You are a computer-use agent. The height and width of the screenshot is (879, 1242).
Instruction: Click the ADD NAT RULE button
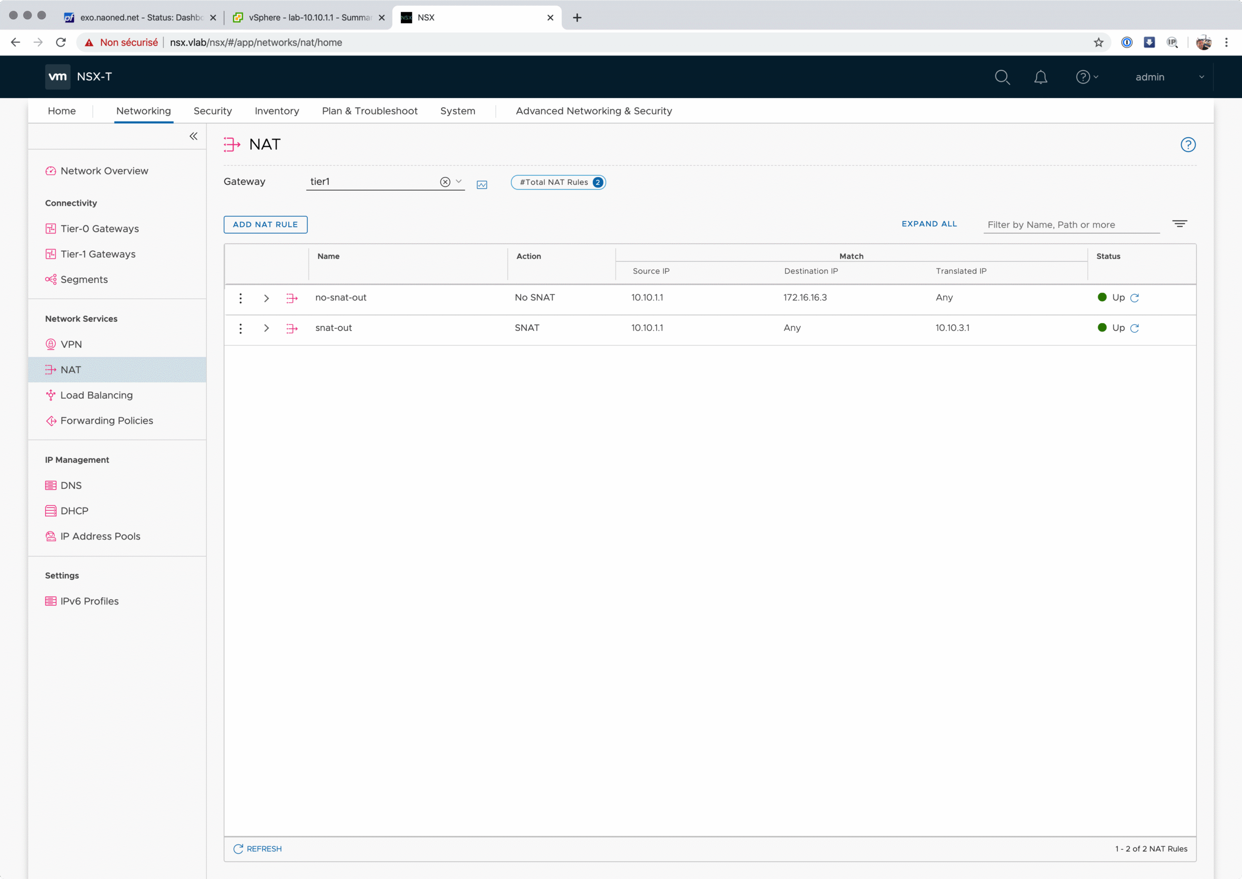[265, 224]
